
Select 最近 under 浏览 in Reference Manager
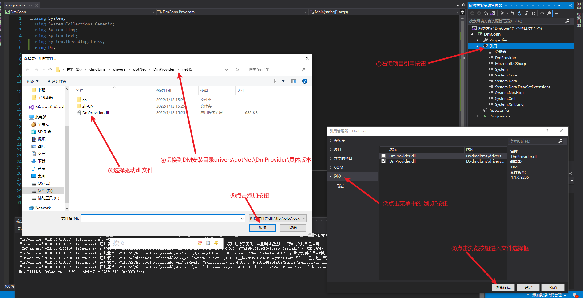click(340, 186)
